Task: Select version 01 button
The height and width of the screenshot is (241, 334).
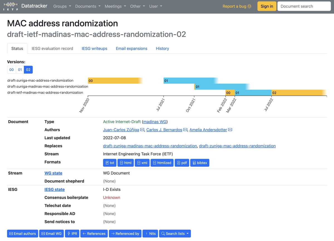Action: [x=20, y=70]
